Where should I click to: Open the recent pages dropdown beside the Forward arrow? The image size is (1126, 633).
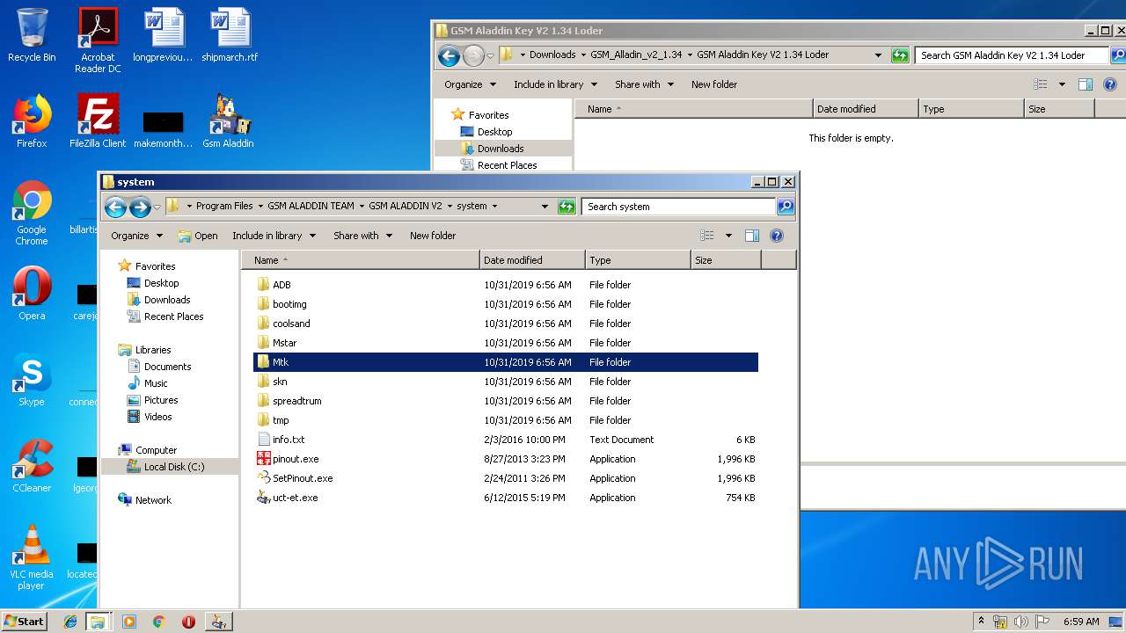tap(157, 207)
